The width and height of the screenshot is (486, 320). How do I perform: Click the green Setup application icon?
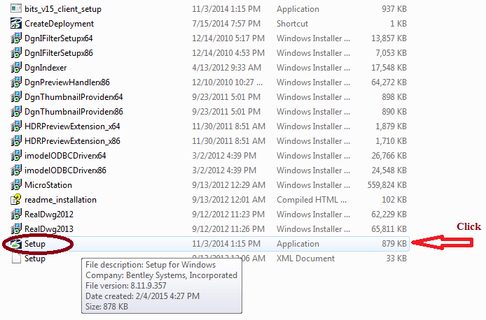click(16, 244)
